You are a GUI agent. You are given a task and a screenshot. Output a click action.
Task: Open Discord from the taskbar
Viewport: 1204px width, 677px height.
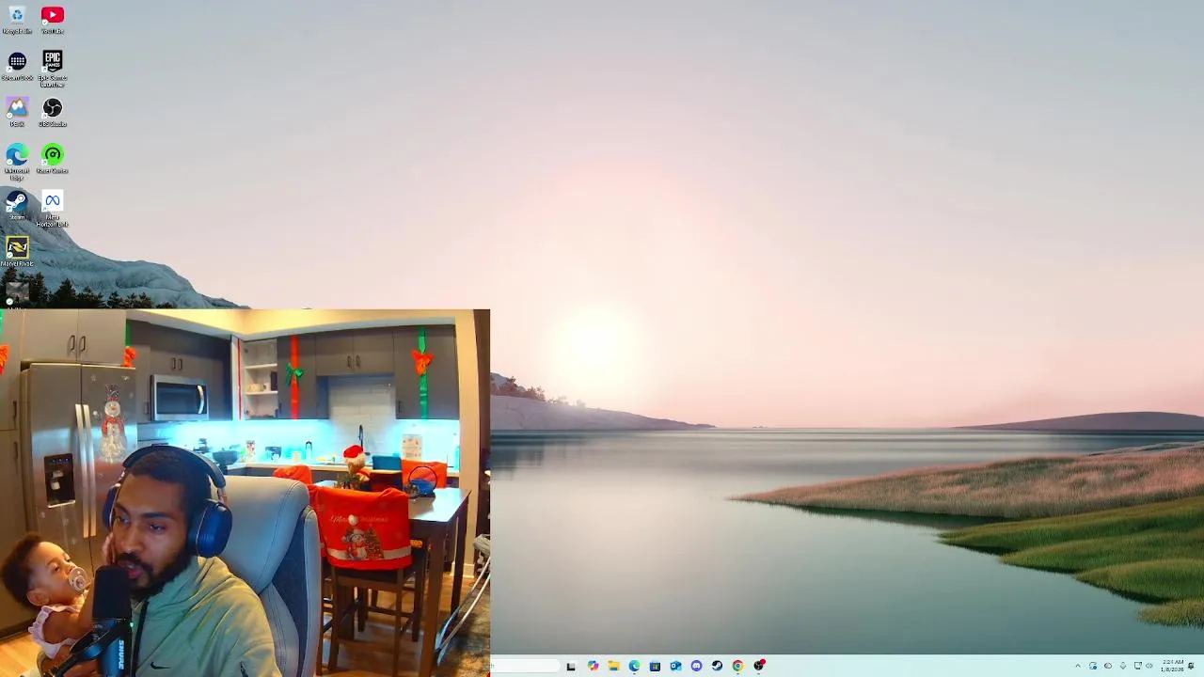point(696,666)
